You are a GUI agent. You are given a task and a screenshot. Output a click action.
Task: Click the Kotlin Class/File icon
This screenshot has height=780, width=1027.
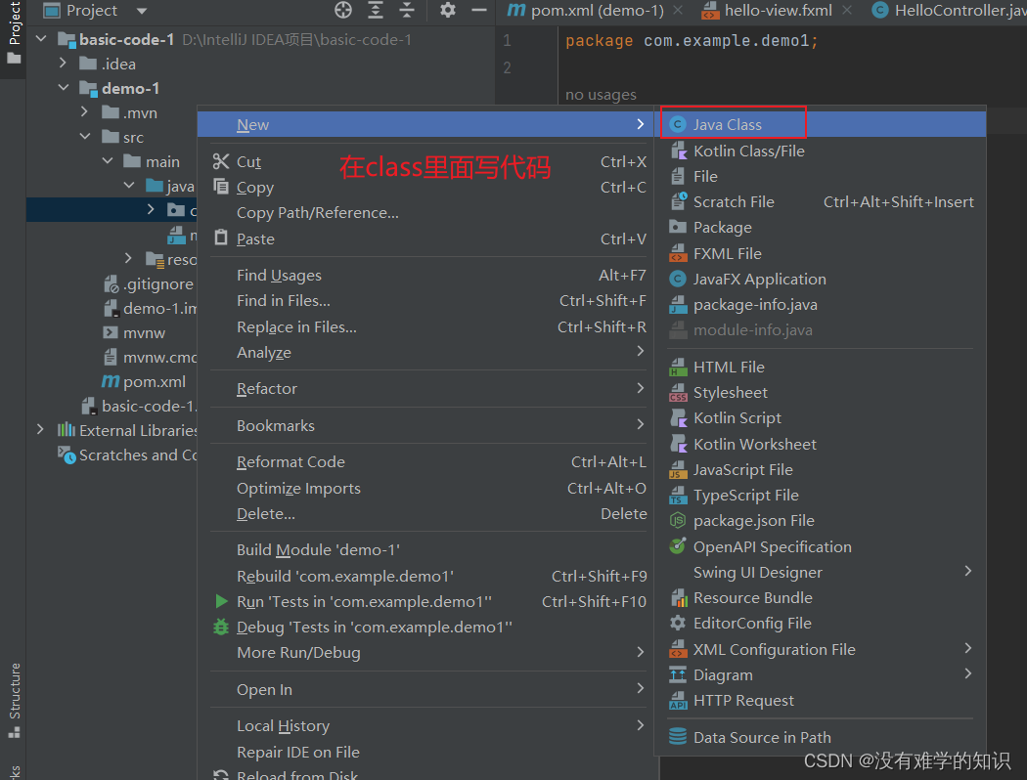[x=678, y=151]
